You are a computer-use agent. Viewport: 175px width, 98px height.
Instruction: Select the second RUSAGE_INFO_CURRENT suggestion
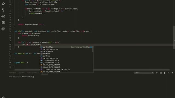pyautogui.click(x=66, y=67)
